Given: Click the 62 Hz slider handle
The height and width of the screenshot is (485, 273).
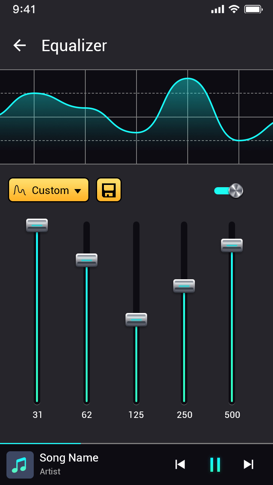Looking at the screenshot, I should point(86,260).
